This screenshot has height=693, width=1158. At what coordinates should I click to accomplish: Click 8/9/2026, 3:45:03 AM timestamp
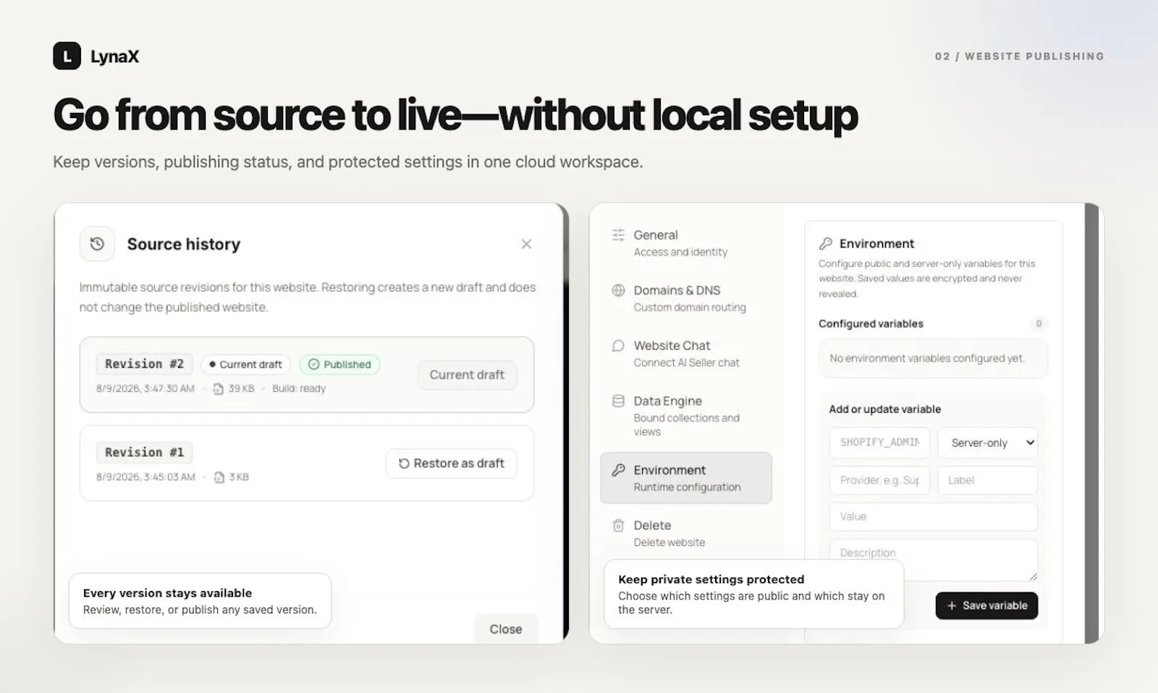[145, 477]
